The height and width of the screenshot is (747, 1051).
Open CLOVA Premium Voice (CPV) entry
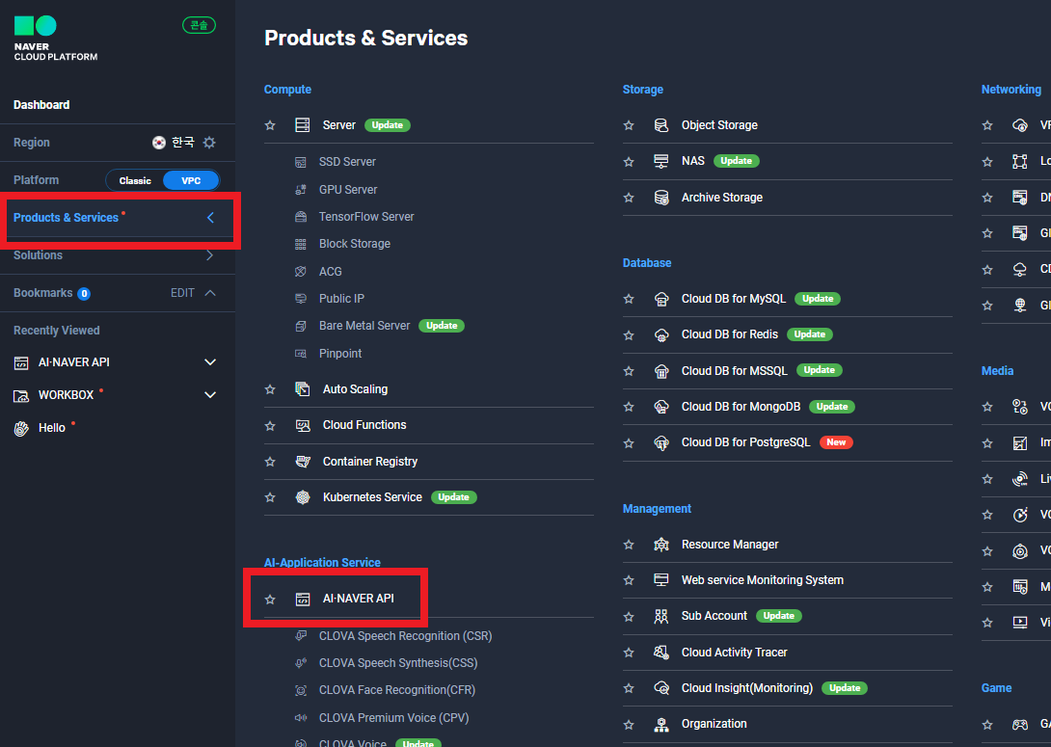tap(394, 717)
